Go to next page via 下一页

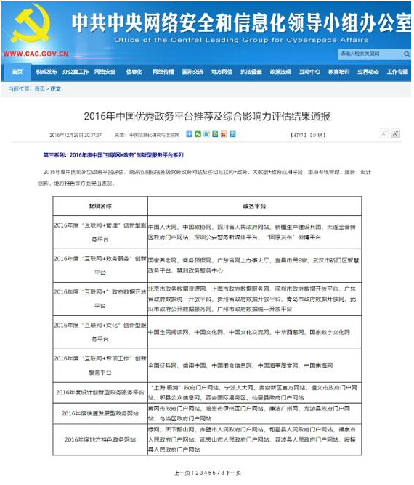click(x=233, y=473)
